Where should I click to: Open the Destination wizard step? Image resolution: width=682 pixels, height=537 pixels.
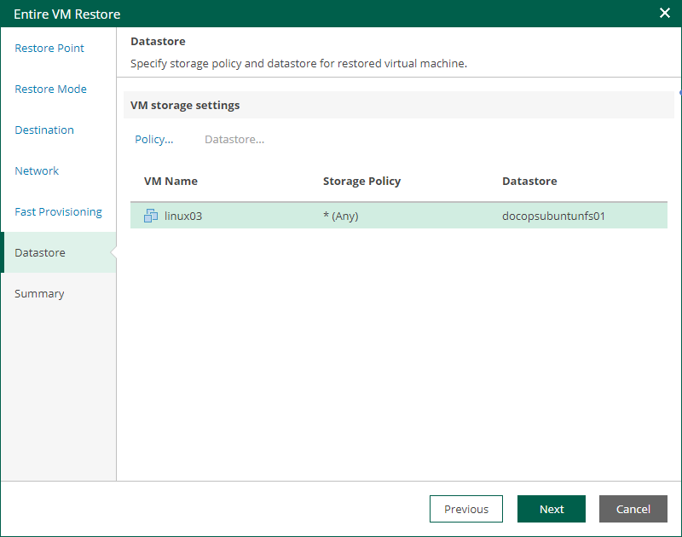point(43,130)
